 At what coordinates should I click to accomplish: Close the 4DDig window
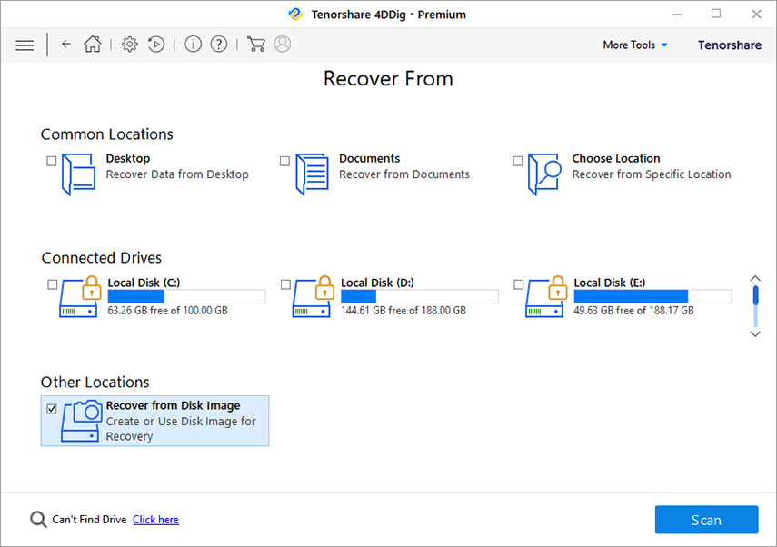756,14
